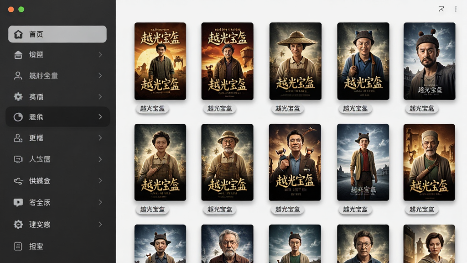Open the three-dot more options menu
Image resolution: width=467 pixels, height=263 pixels.
click(456, 9)
